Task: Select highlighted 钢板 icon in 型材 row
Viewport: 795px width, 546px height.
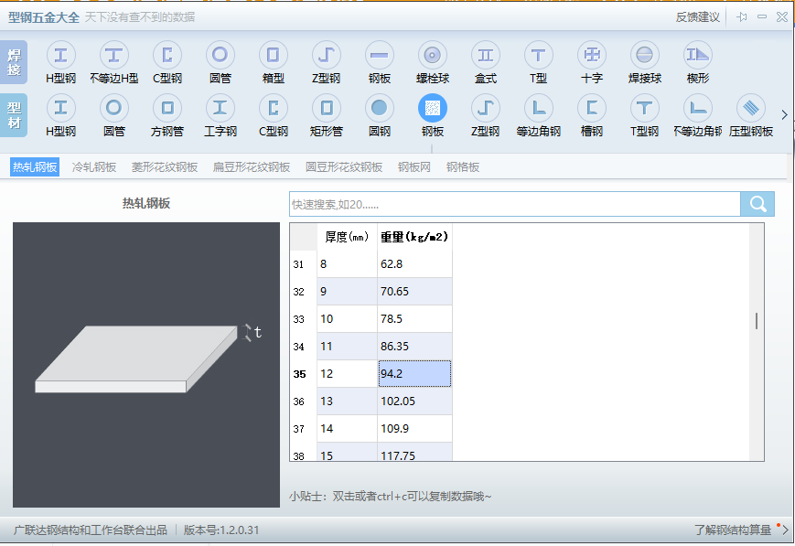Action: [x=433, y=108]
